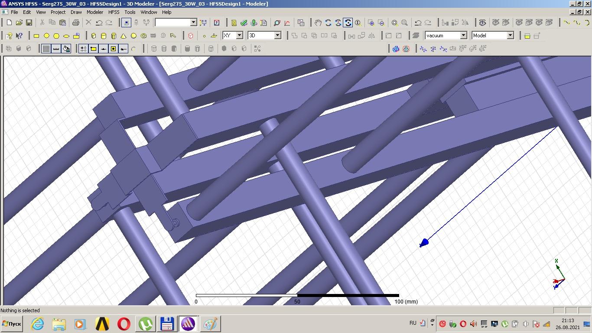Open Opera from the taskbar
Screen dimensions: 592x333
124,324
